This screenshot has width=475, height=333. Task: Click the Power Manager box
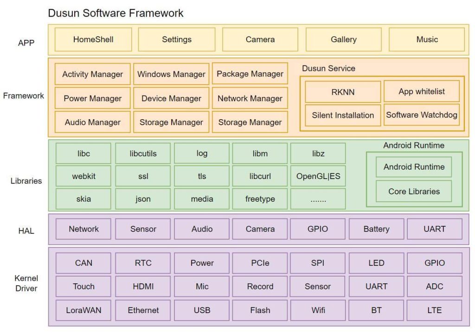[93, 98]
